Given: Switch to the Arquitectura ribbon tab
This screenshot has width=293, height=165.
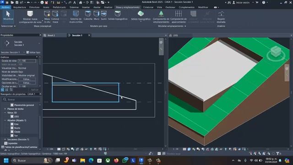Looking at the screenshot, I should pyautogui.click(x=19, y=7).
